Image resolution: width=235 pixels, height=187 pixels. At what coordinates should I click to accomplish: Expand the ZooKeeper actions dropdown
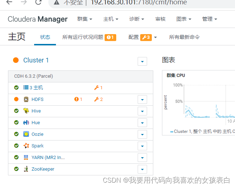coord(142,169)
